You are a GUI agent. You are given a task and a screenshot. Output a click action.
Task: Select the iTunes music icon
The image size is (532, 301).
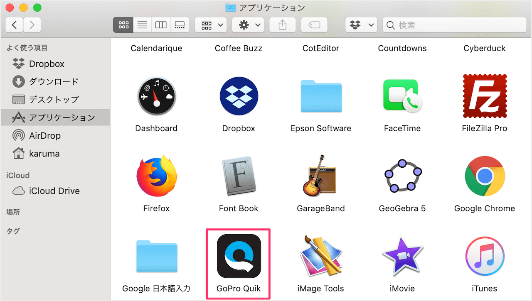[485, 256]
